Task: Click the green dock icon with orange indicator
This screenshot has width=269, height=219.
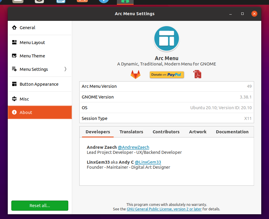Action: pos(125,1)
